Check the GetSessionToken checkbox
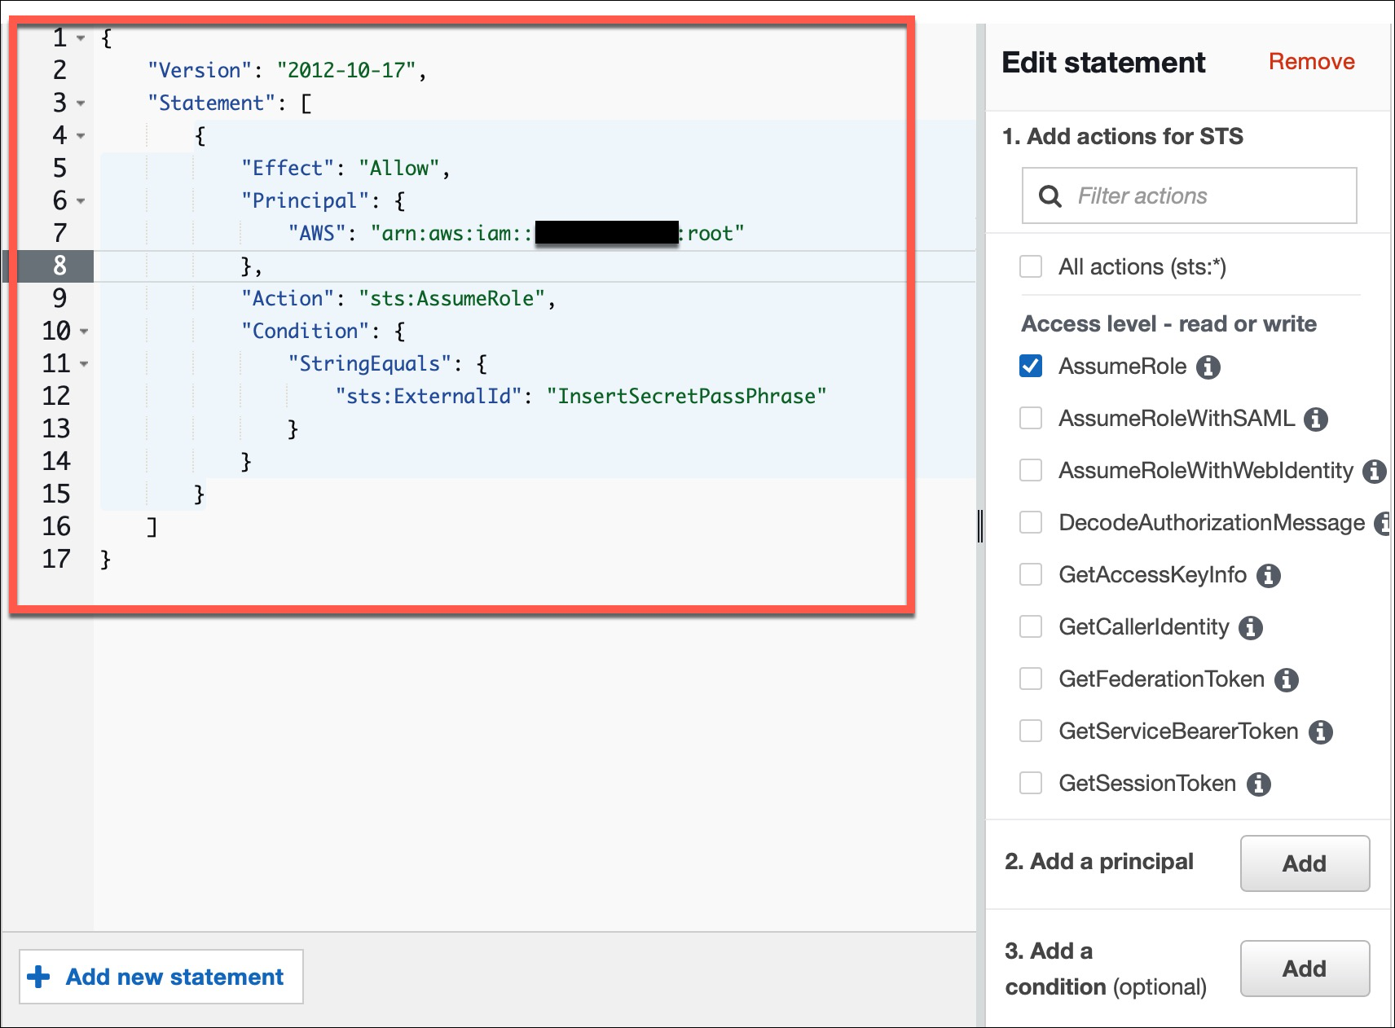The width and height of the screenshot is (1395, 1028). click(1031, 783)
